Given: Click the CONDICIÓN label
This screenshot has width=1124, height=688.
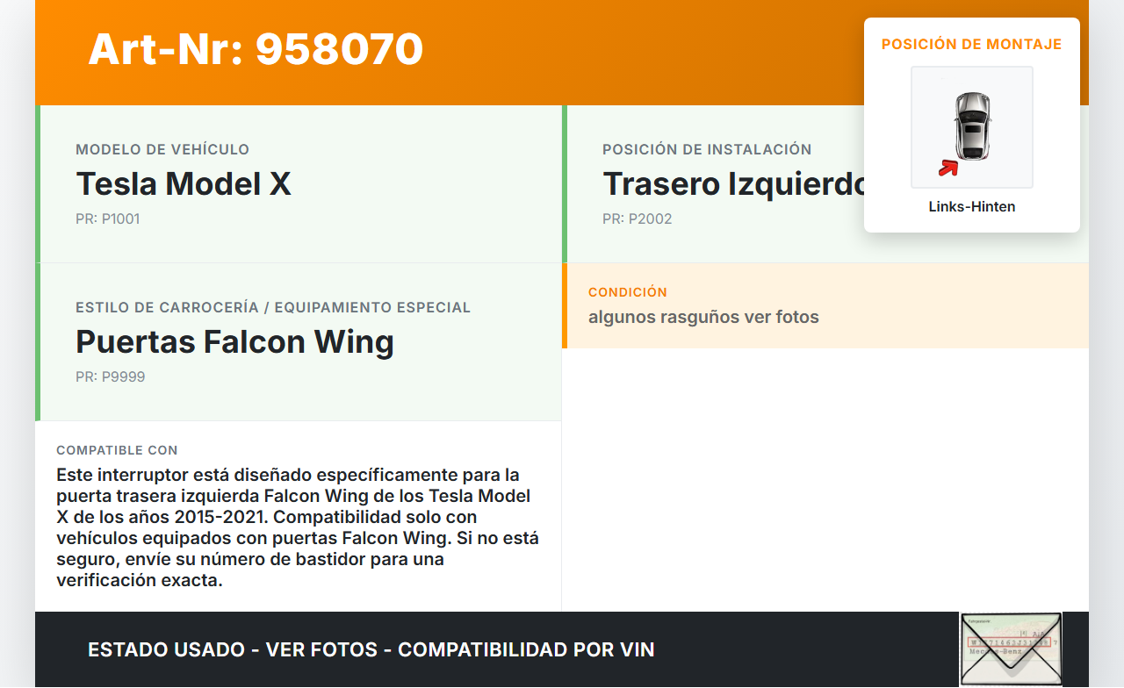Looking at the screenshot, I should coord(628,292).
